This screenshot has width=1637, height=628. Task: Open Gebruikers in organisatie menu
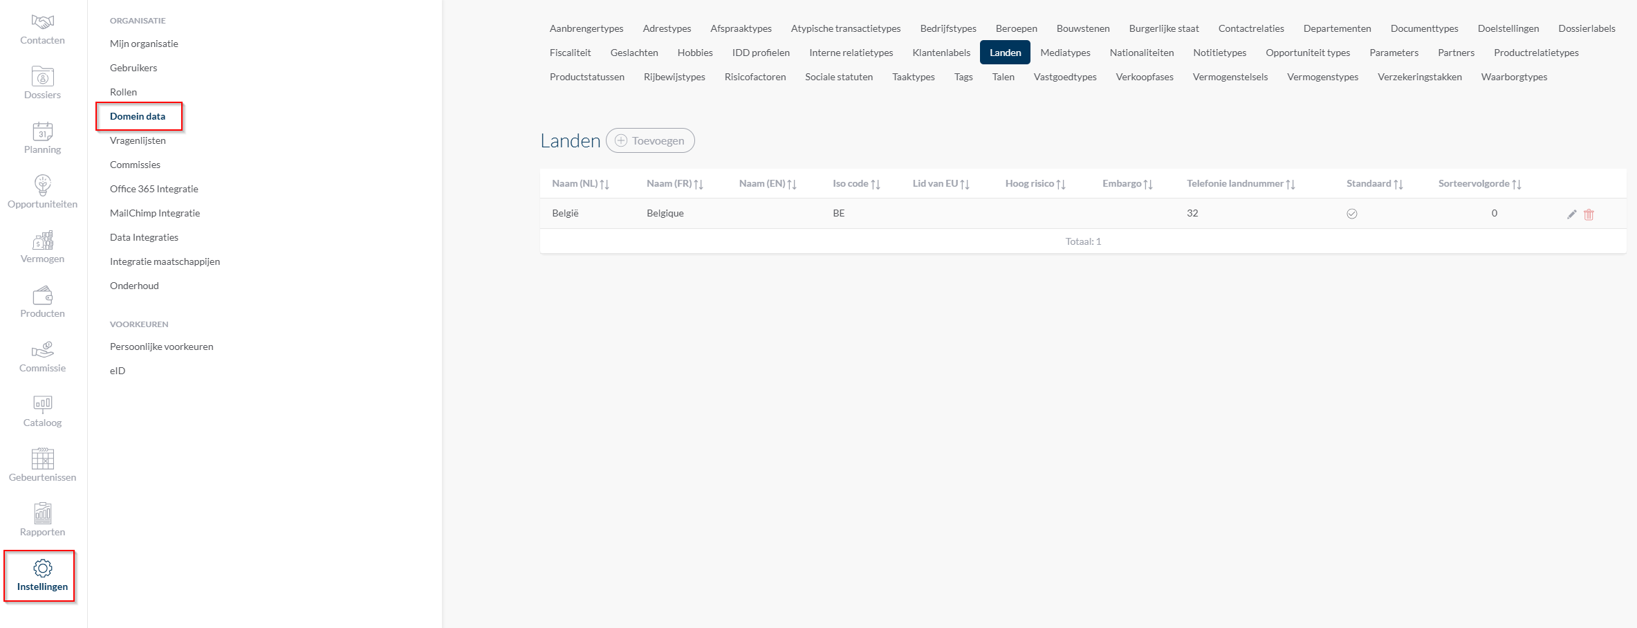point(133,68)
